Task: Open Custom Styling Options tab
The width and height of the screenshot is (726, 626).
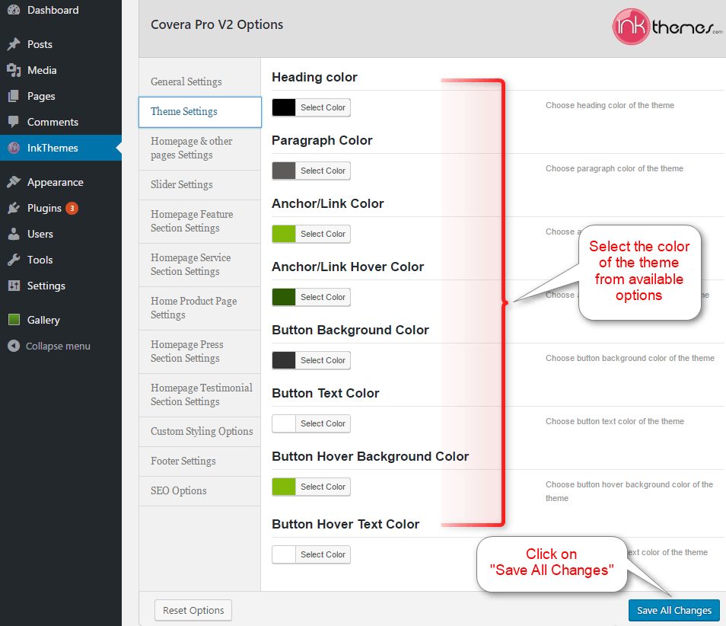Action: coord(199,431)
